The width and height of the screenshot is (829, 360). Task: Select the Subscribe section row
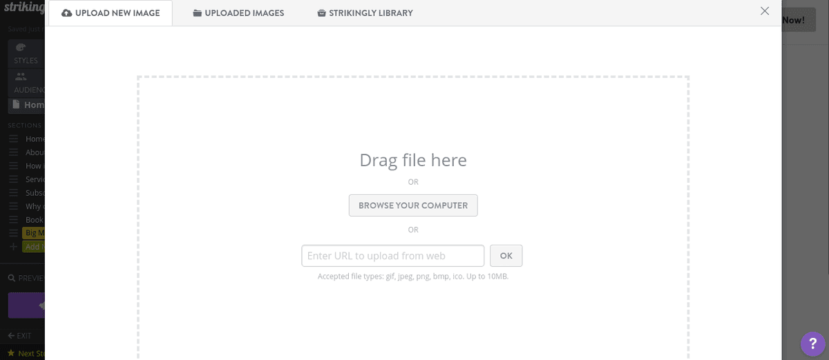click(26, 192)
